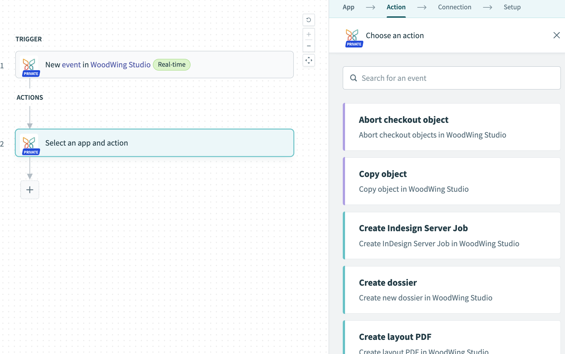The image size is (565, 354).
Task: Zoom out the recipe canvas
Action: pos(308,46)
